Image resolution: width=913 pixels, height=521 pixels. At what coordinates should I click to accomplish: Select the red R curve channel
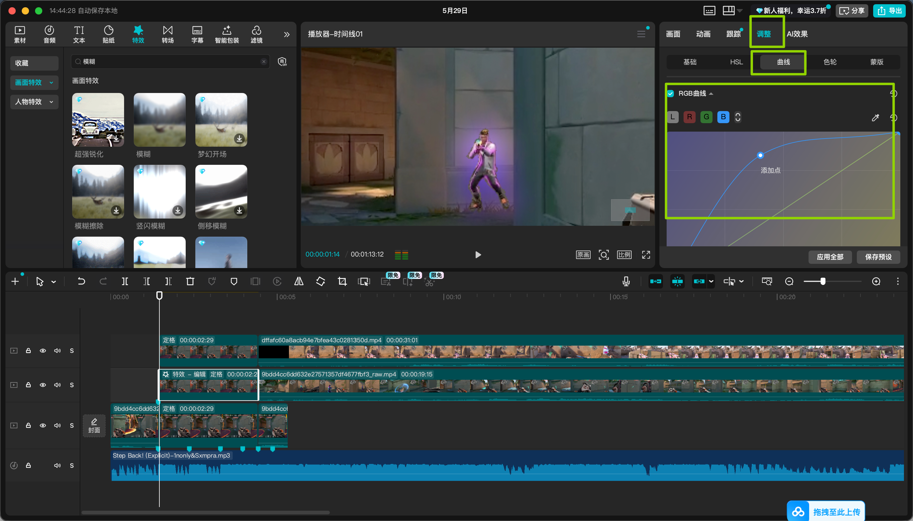point(689,117)
